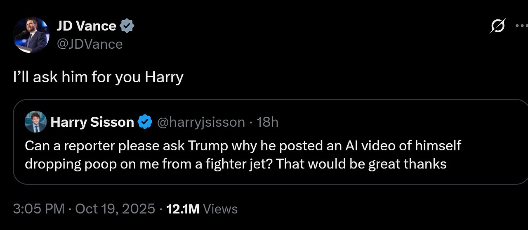Open the @JDVance handle link
Viewport: 528px width, 230px height.
tap(90, 44)
